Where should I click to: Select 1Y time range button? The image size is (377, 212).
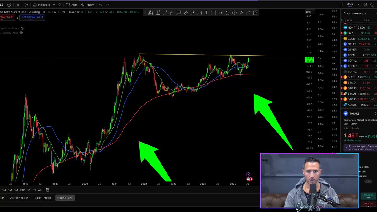29,190
